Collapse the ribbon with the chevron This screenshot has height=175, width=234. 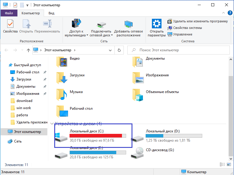point(224,13)
